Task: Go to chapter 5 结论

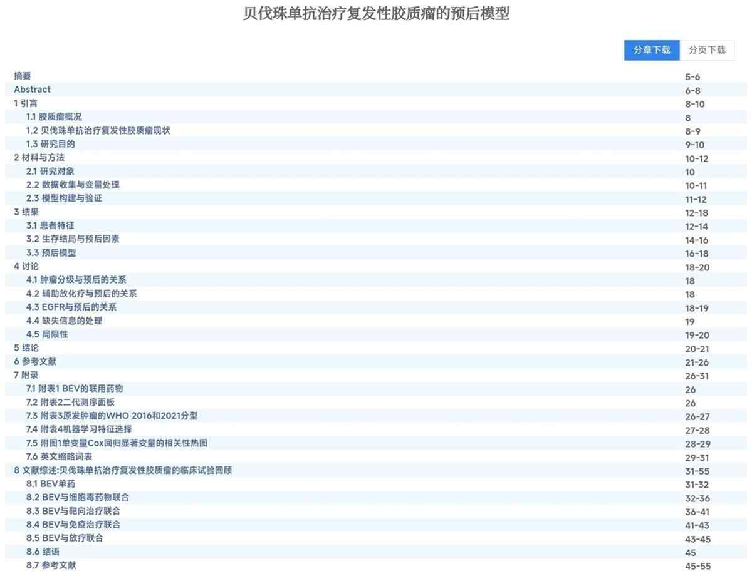Action: pos(26,347)
